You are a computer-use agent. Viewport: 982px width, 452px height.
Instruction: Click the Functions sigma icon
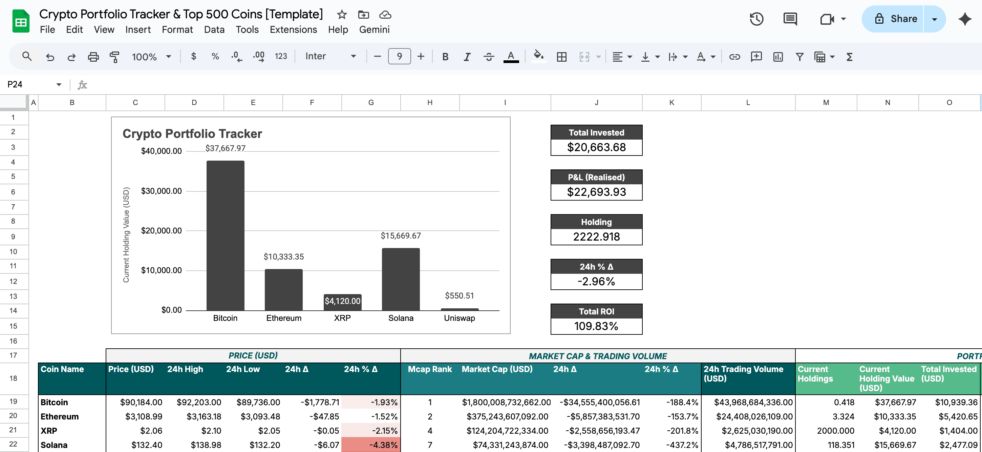pyautogui.click(x=849, y=57)
